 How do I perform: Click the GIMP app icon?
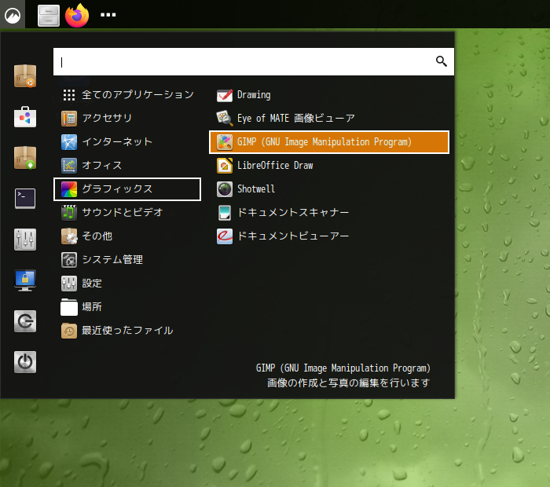(225, 142)
